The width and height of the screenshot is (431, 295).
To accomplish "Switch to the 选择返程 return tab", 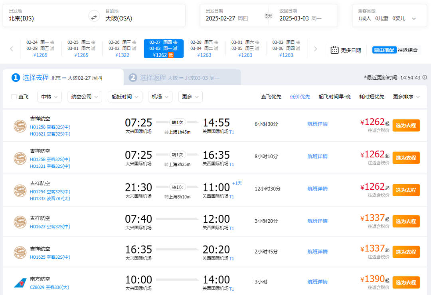I will click(x=182, y=78).
